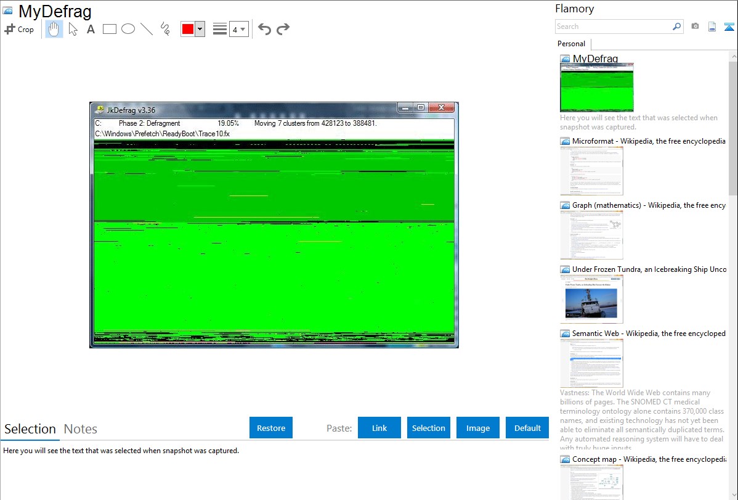Screen dimensions: 738x500
Task: Click the sidebar scroll down arrow
Action: tap(733, 494)
